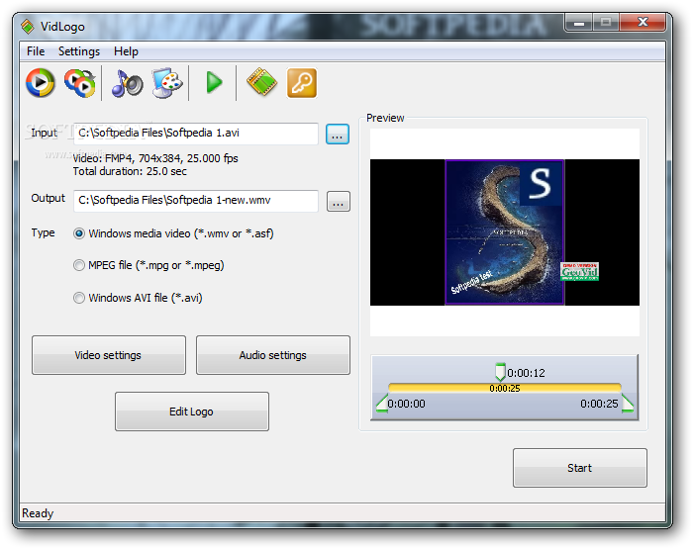Click the video preview image
Image resolution: width=693 pixels, height=549 pixels.
[505, 232]
